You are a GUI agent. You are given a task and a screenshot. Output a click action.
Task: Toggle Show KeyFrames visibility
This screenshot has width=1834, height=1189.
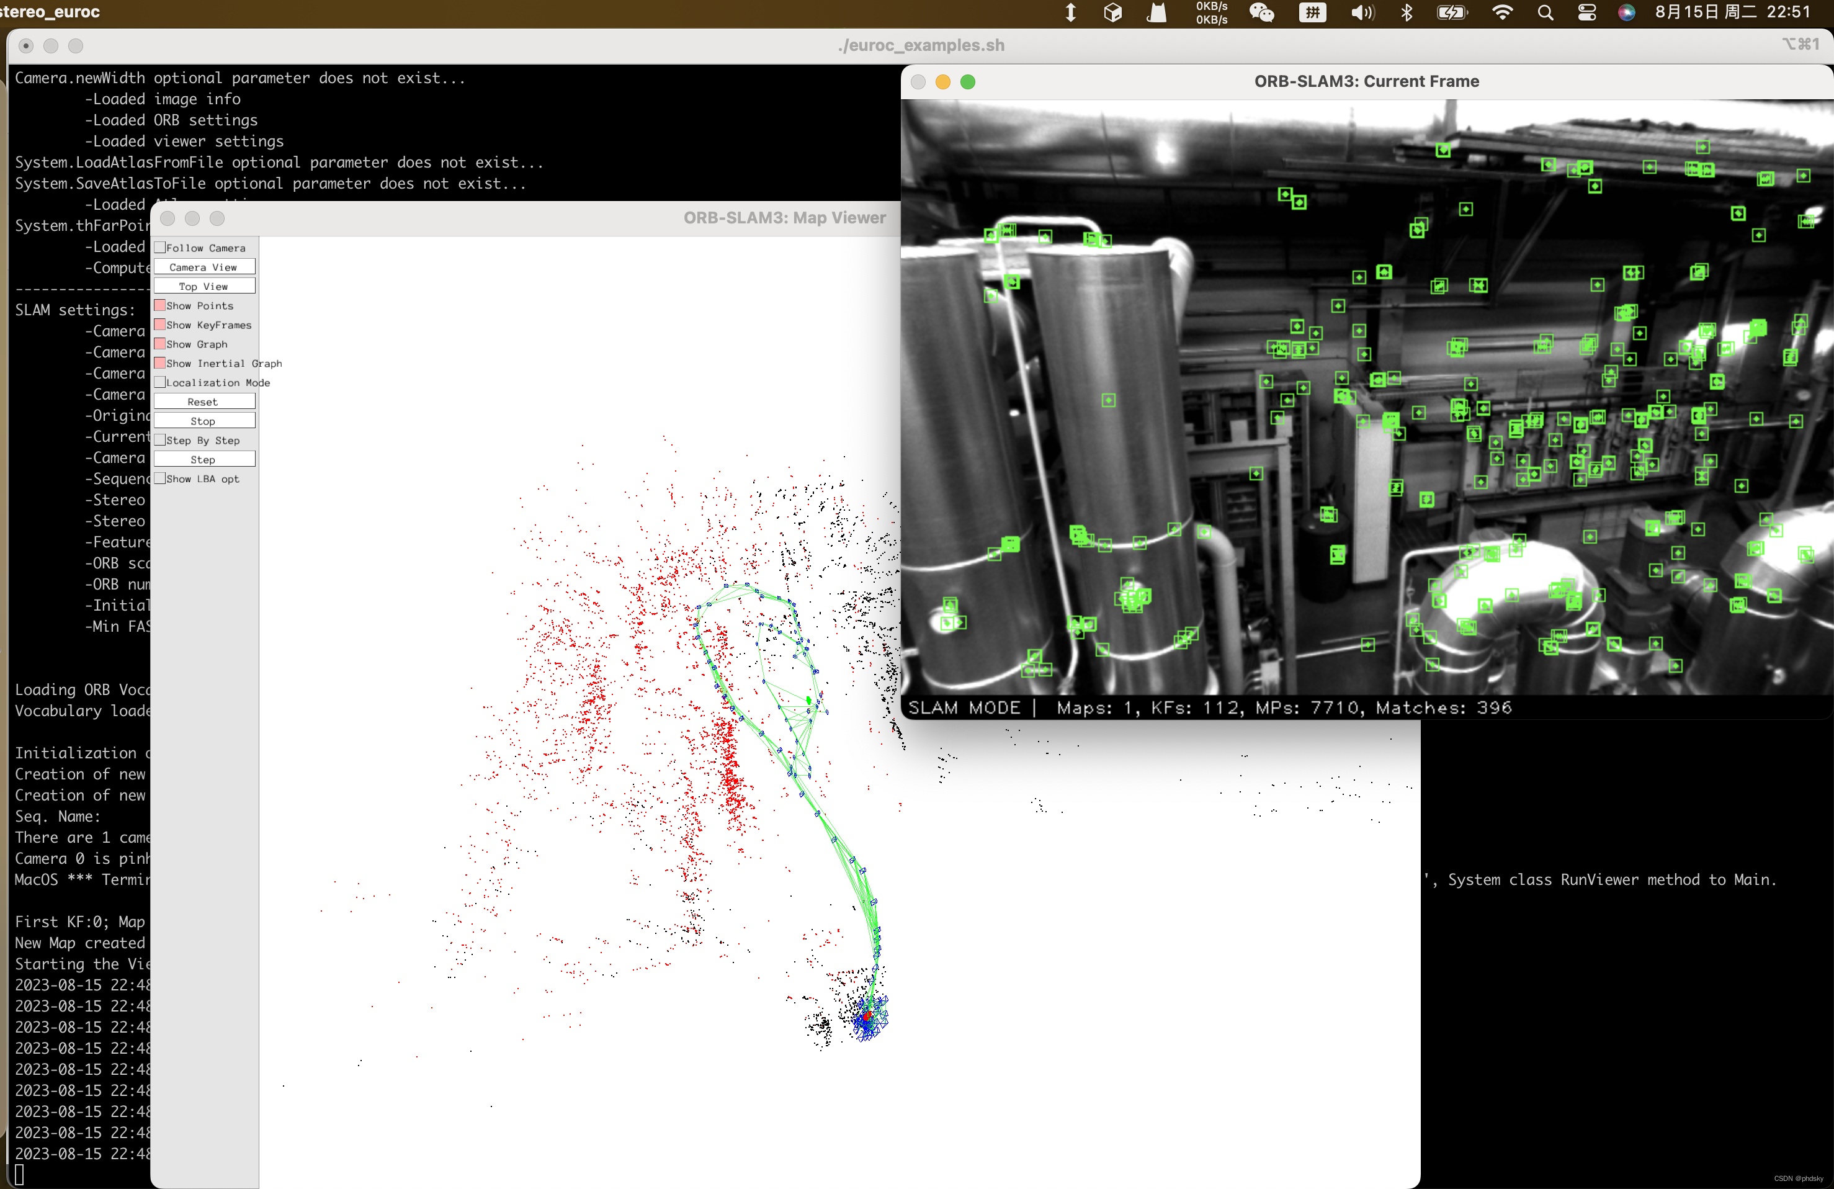159,325
